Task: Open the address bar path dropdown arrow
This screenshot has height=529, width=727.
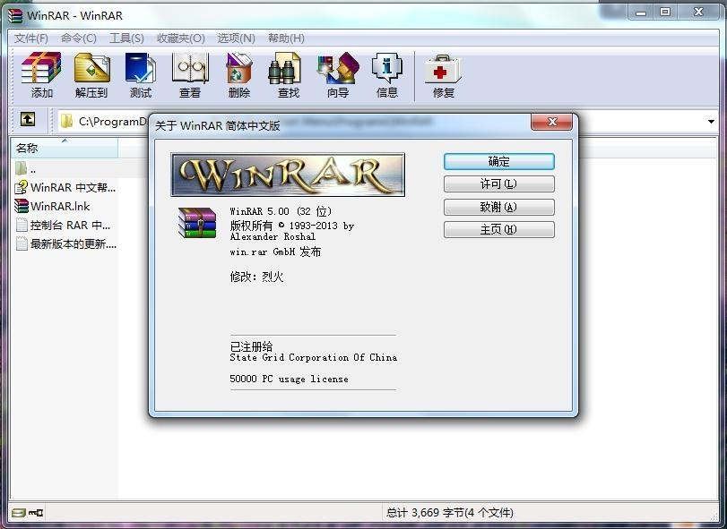Action: coord(711,122)
